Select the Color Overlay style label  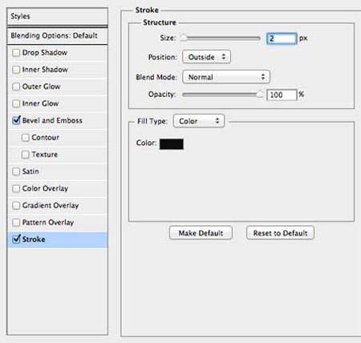coord(45,188)
